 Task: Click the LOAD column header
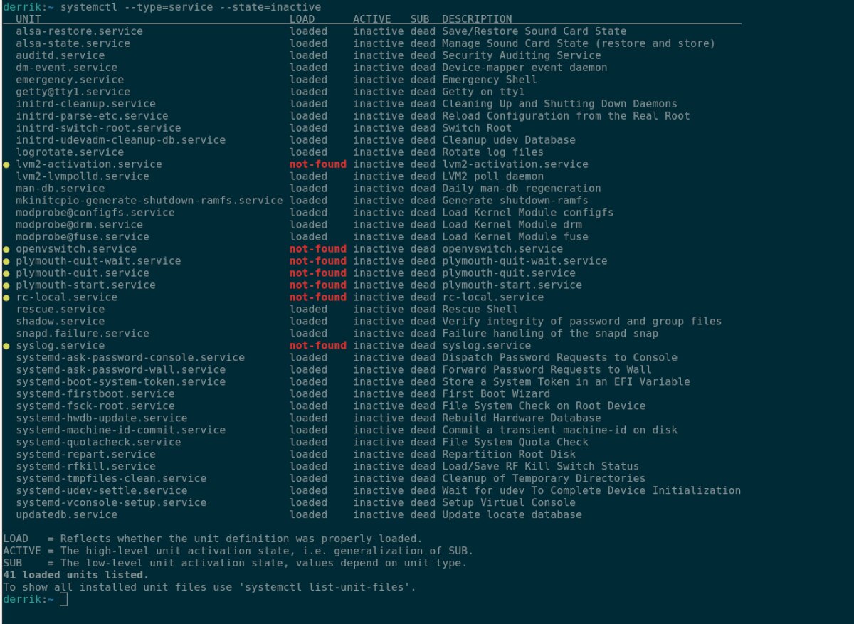click(302, 19)
